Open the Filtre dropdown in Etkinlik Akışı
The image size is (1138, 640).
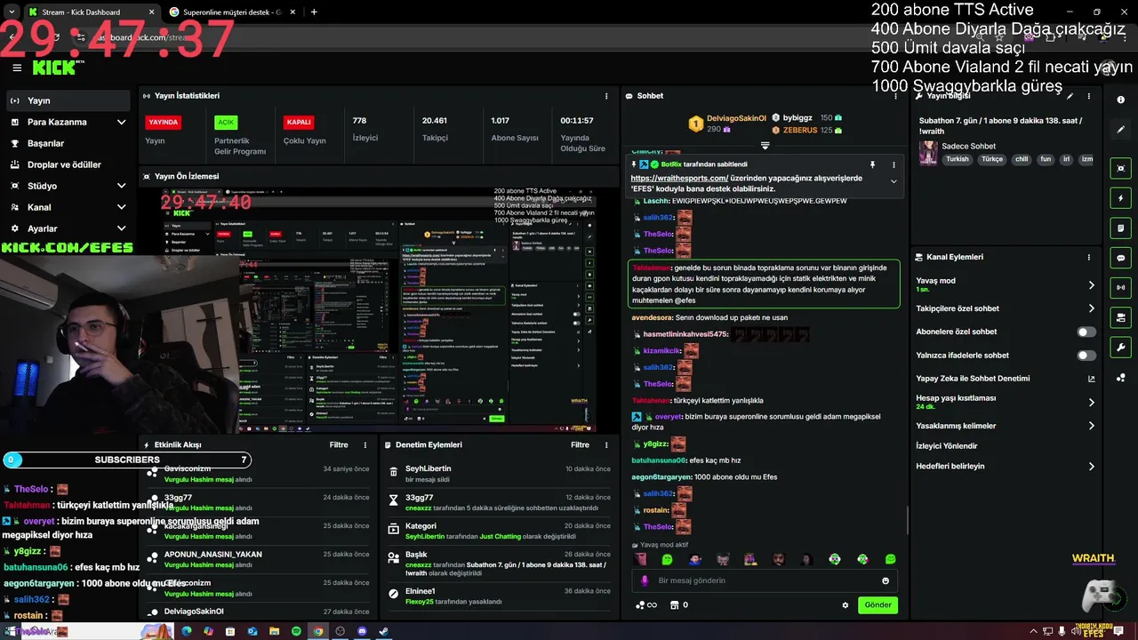point(339,444)
